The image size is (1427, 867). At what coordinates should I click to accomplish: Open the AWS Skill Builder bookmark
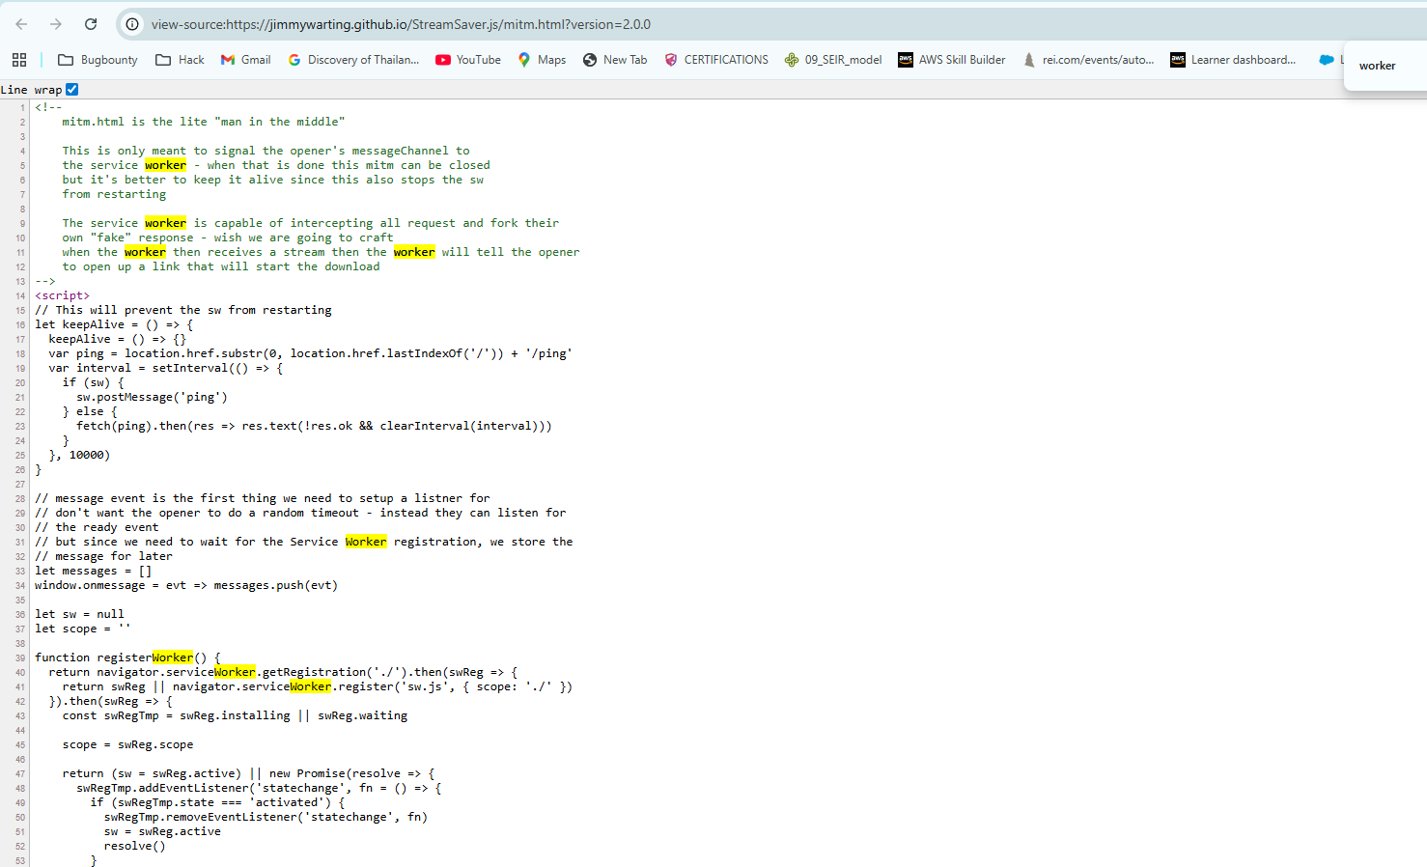[x=952, y=60]
